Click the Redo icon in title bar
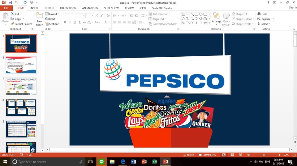The width and height of the screenshot is (297, 166). (x=25, y=2)
